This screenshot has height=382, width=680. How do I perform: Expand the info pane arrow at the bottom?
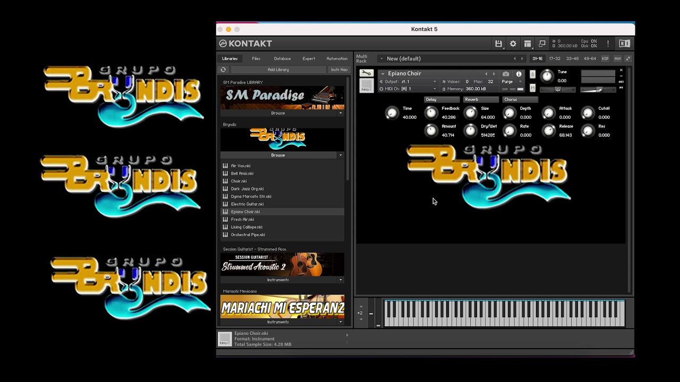[347, 335]
